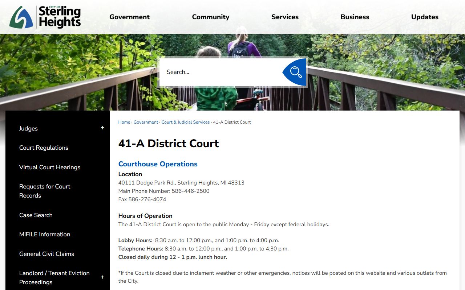Focus the Search input field

[x=221, y=72]
